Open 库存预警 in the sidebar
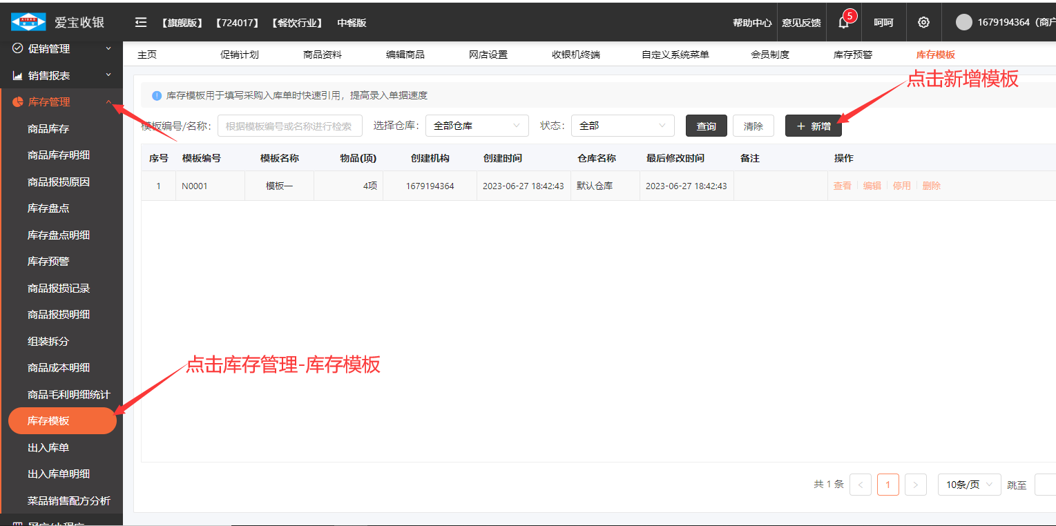This screenshot has height=526, width=1056. coord(48,262)
